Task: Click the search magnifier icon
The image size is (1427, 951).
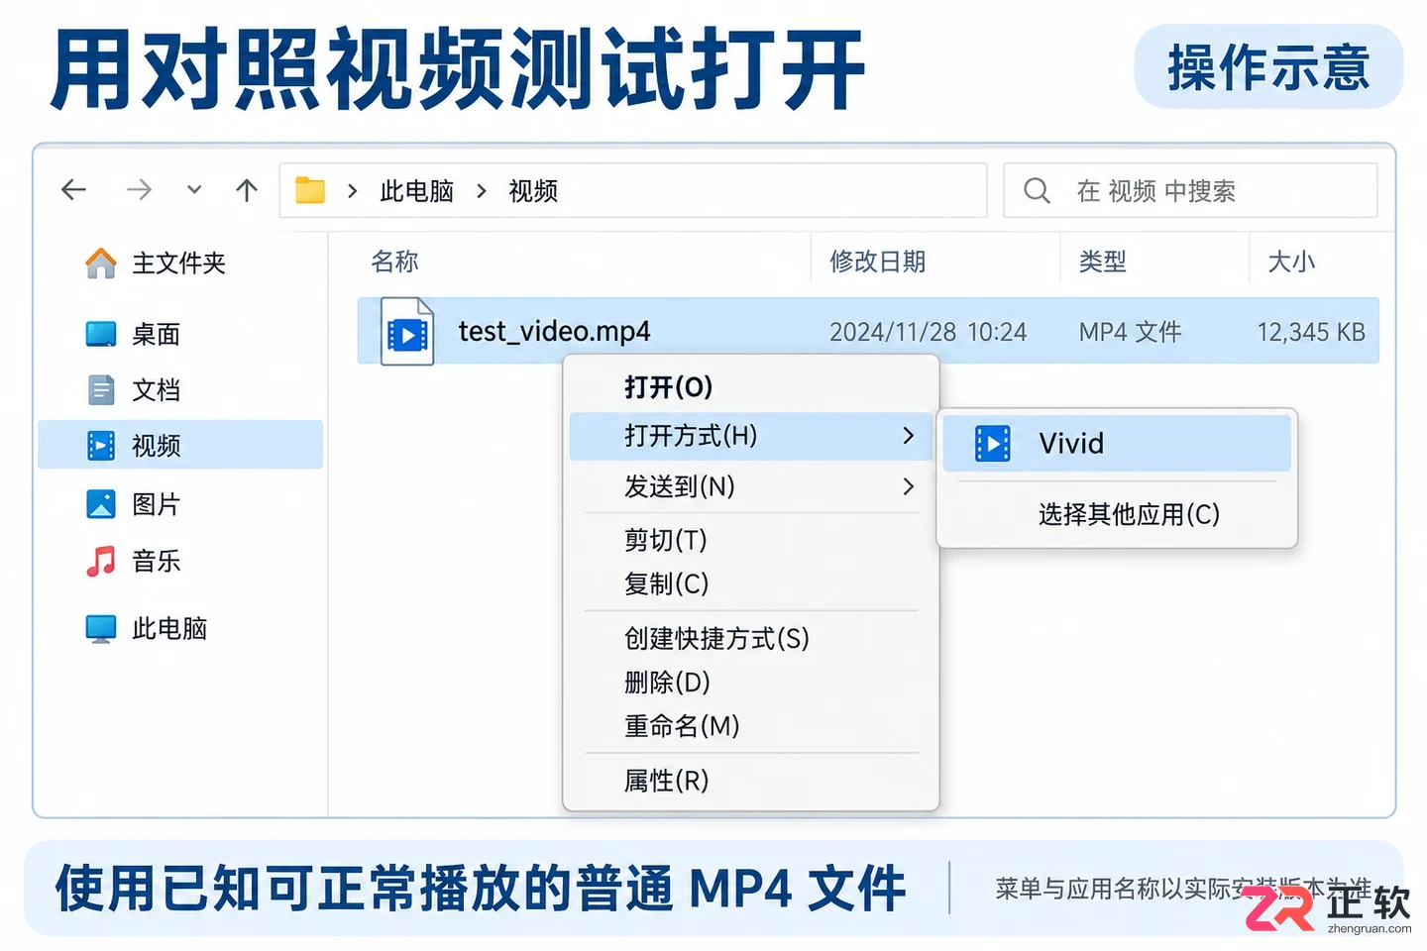Action: 1037,190
